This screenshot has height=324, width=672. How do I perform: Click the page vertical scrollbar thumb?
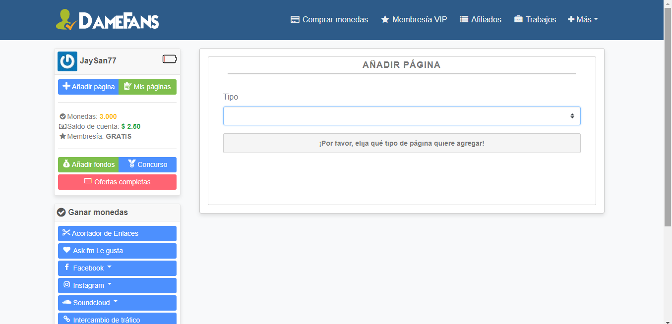pos(668,117)
